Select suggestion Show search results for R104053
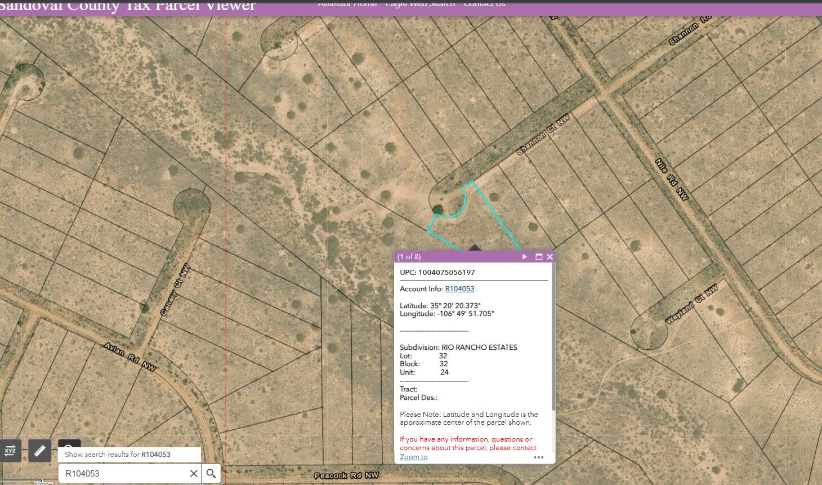The image size is (822, 485). 129,455
